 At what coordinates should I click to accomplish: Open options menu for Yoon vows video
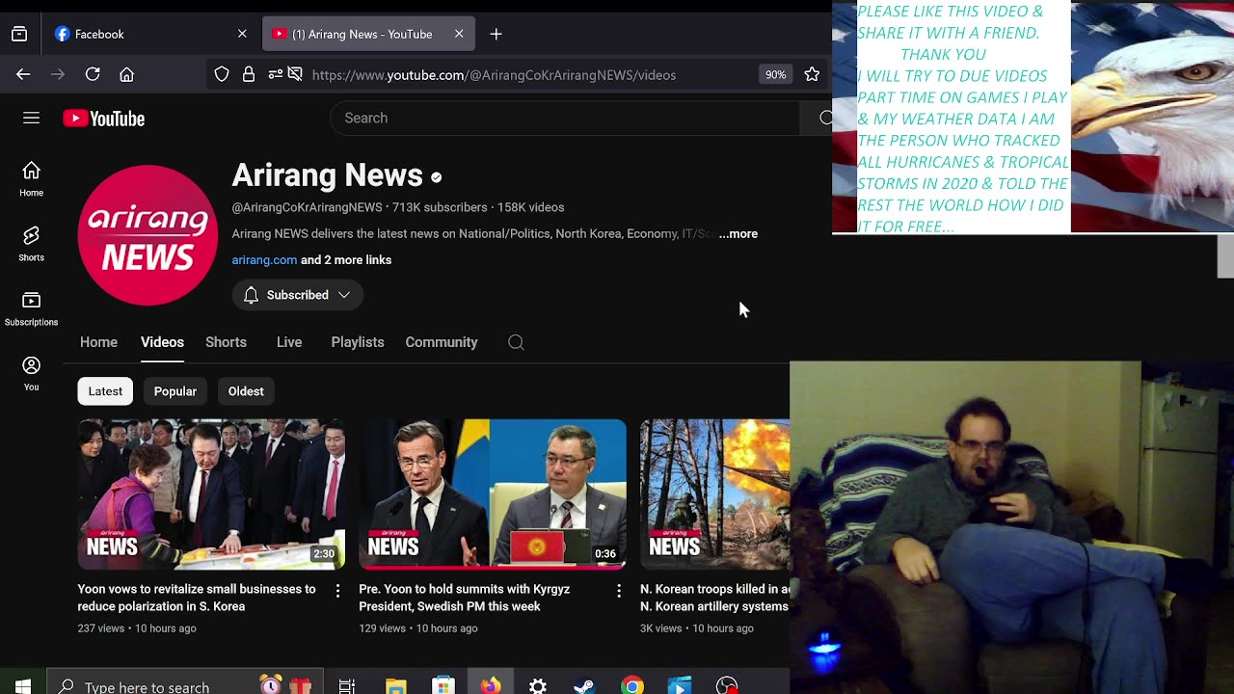pos(337,591)
